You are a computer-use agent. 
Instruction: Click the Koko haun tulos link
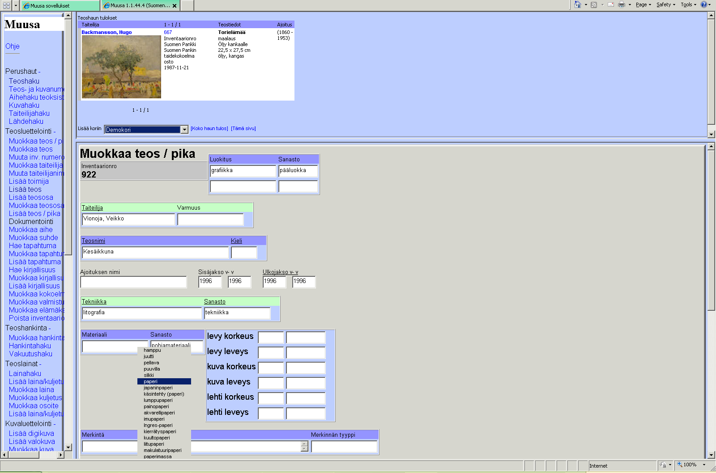(209, 128)
